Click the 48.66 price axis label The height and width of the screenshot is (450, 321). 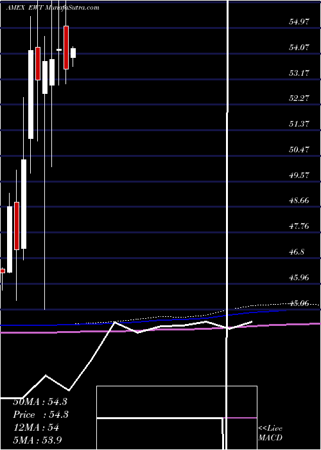(299, 201)
